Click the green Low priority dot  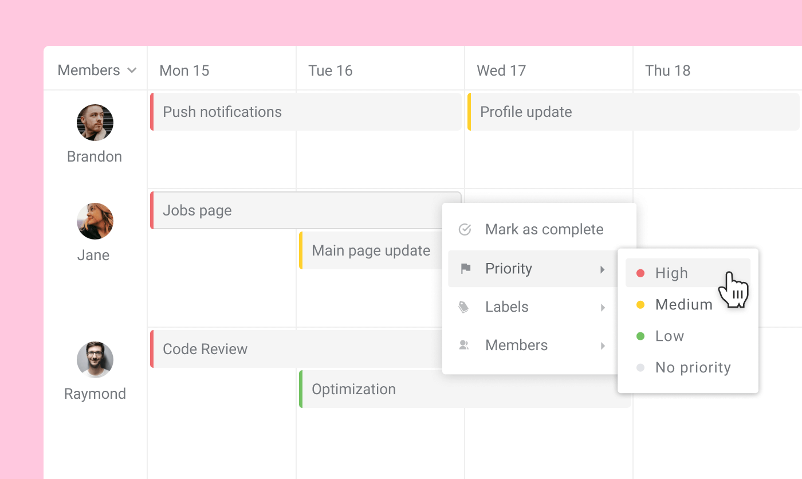[x=640, y=336]
